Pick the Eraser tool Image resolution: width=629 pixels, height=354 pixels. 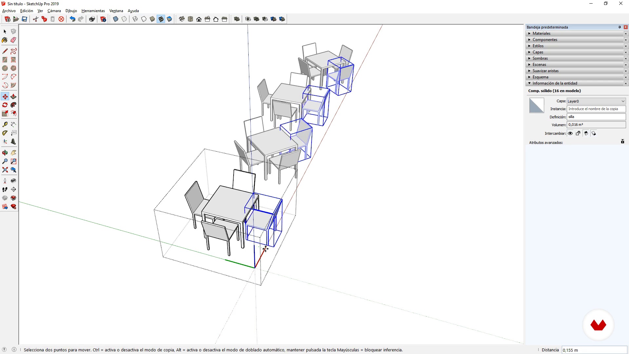[x=13, y=40]
